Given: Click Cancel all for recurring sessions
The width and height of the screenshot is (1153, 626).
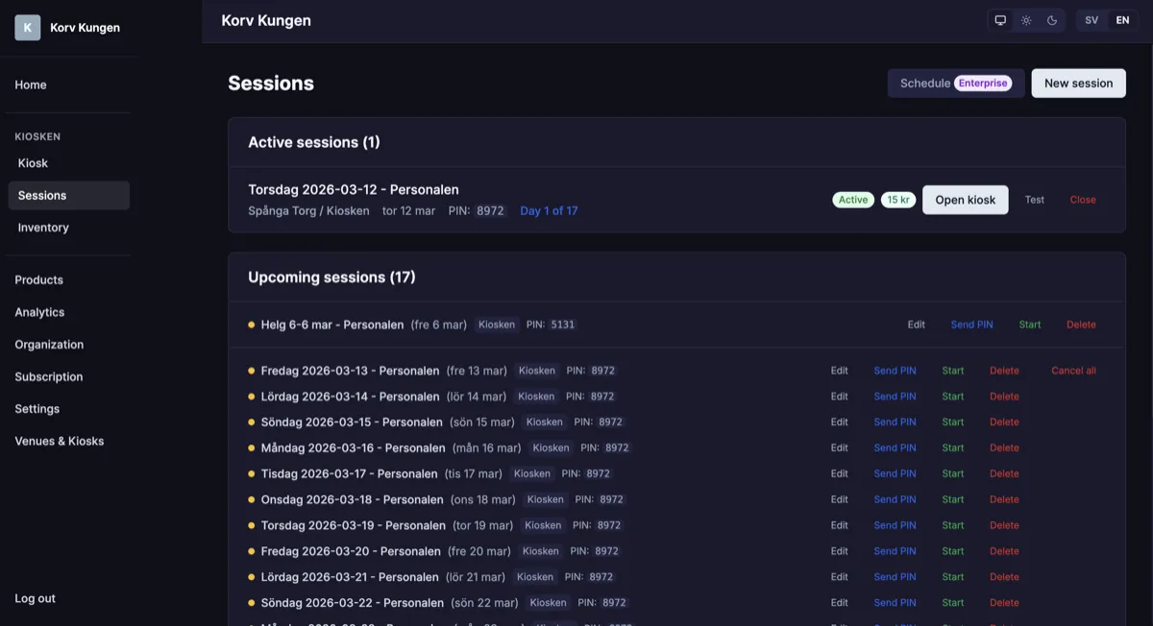Looking at the screenshot, I should point(1073,371).
